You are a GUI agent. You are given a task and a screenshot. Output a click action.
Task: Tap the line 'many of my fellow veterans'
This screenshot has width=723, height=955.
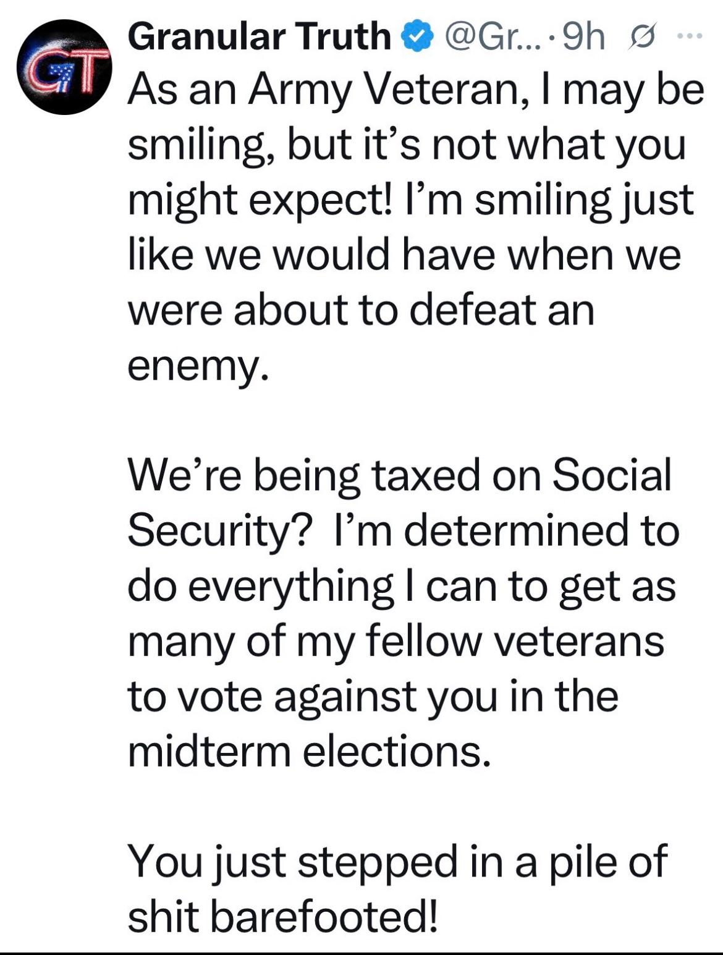[396, 642]
